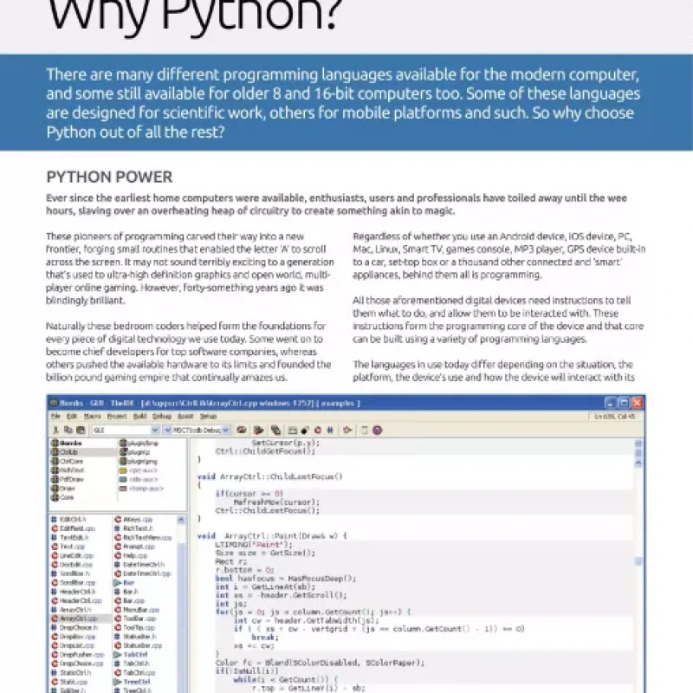Open LineEdit.cpp in the file list
The image size is (693, 693).
pos(73,555)
